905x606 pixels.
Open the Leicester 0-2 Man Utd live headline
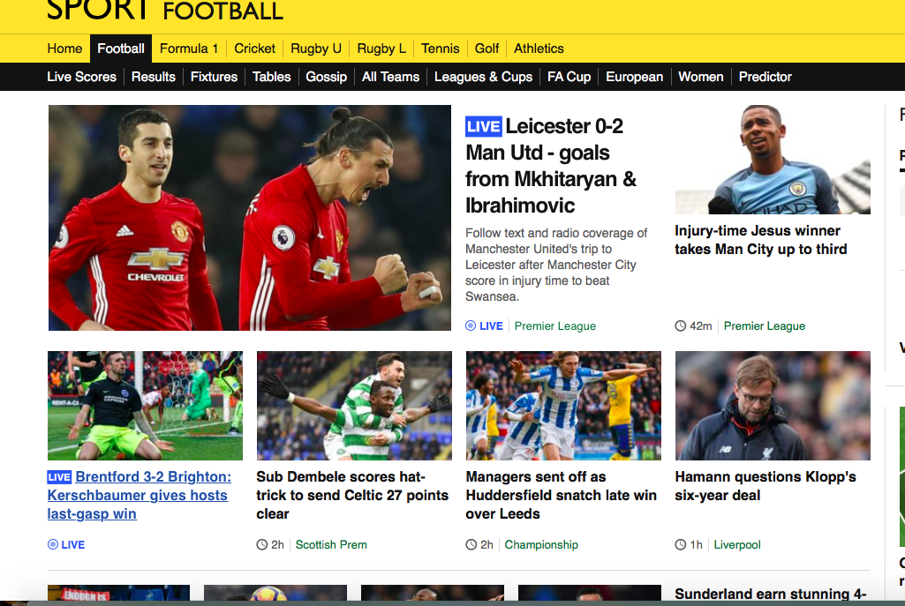[551, 166]
